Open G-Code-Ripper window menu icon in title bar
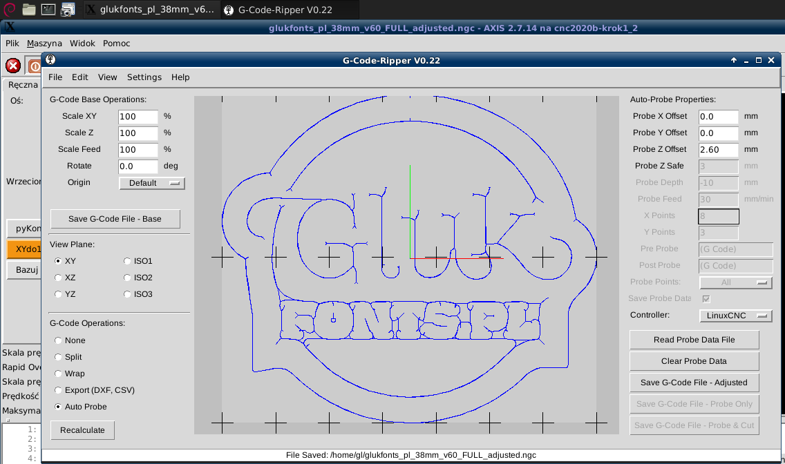This screenshot has width=785, height=464. point(50,60)
